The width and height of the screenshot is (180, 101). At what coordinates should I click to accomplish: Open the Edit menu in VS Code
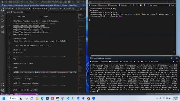click(10, 2)
